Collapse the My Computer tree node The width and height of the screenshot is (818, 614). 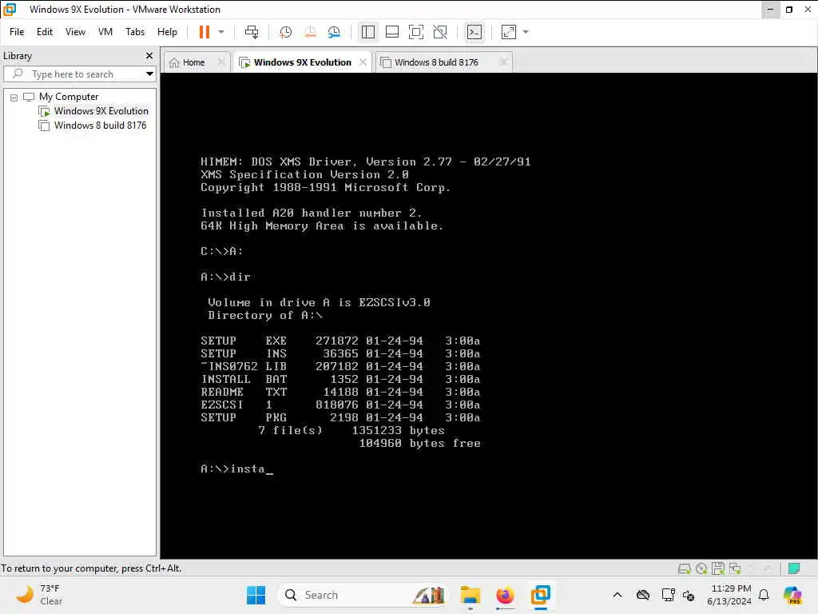14,97
